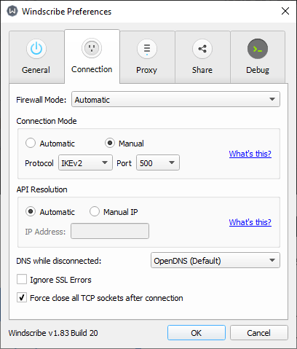Open Connection Mode "What's this?" link
Viewport: 297px width, 349px height.
(x=250, y=154)
